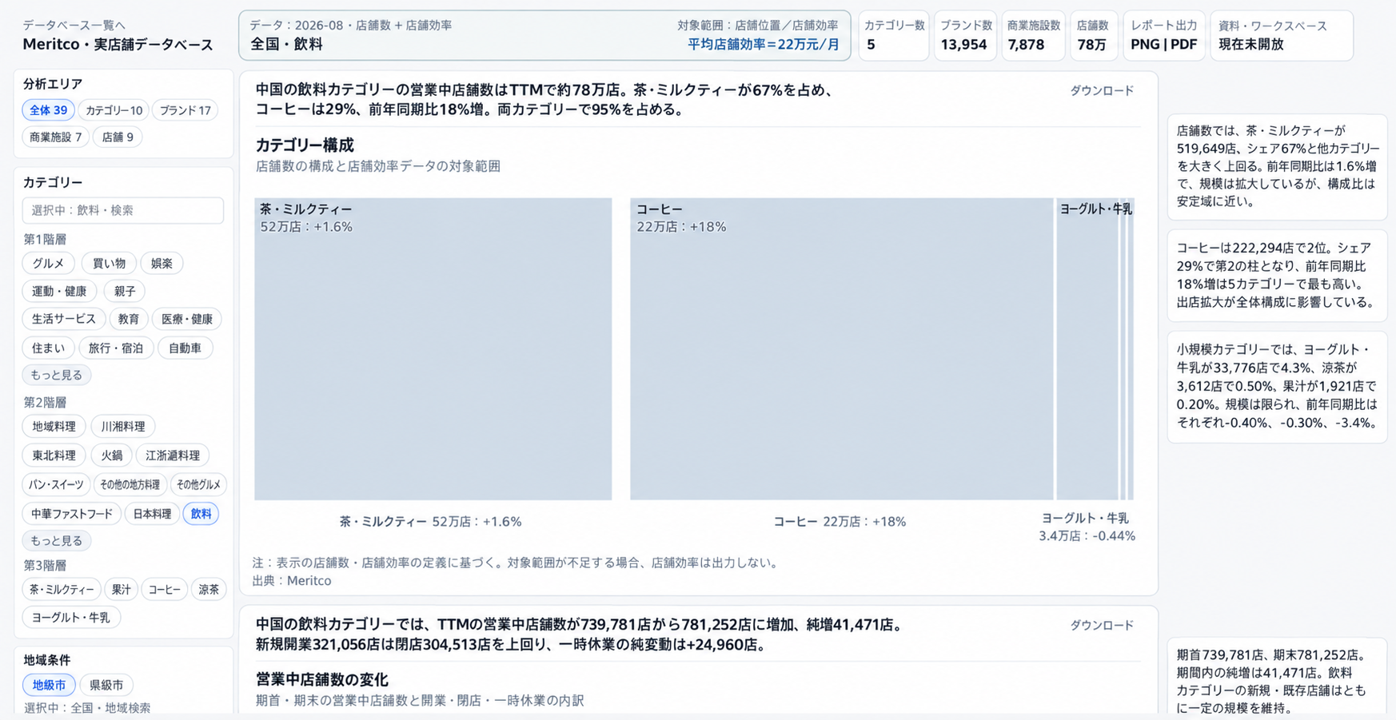Select the 茶・ミルクティー third-level chip
Screen dimensions: 1396x720
62,589
